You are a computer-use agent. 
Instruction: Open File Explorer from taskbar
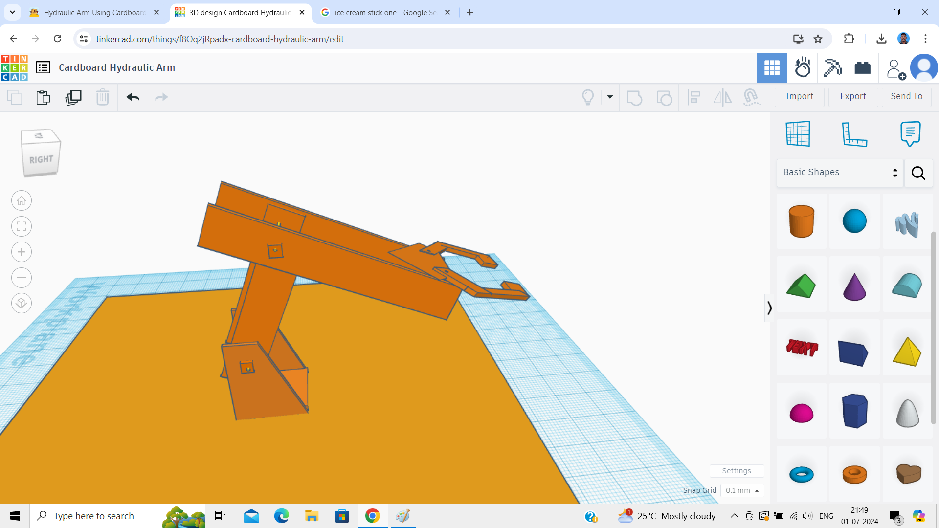312,516
